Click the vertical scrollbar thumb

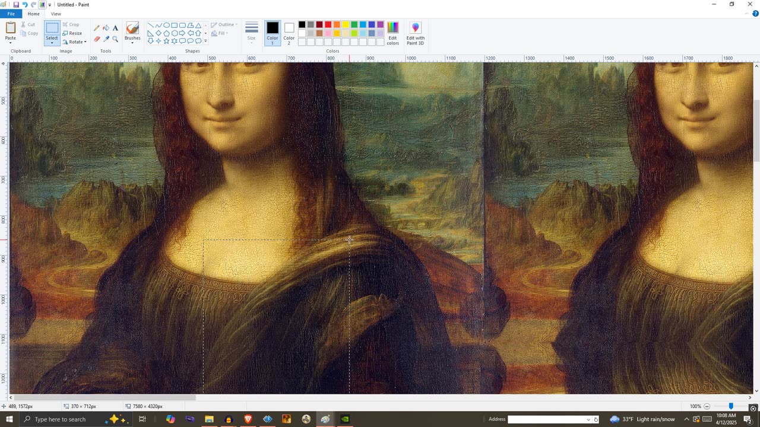(x=756, y=131)
